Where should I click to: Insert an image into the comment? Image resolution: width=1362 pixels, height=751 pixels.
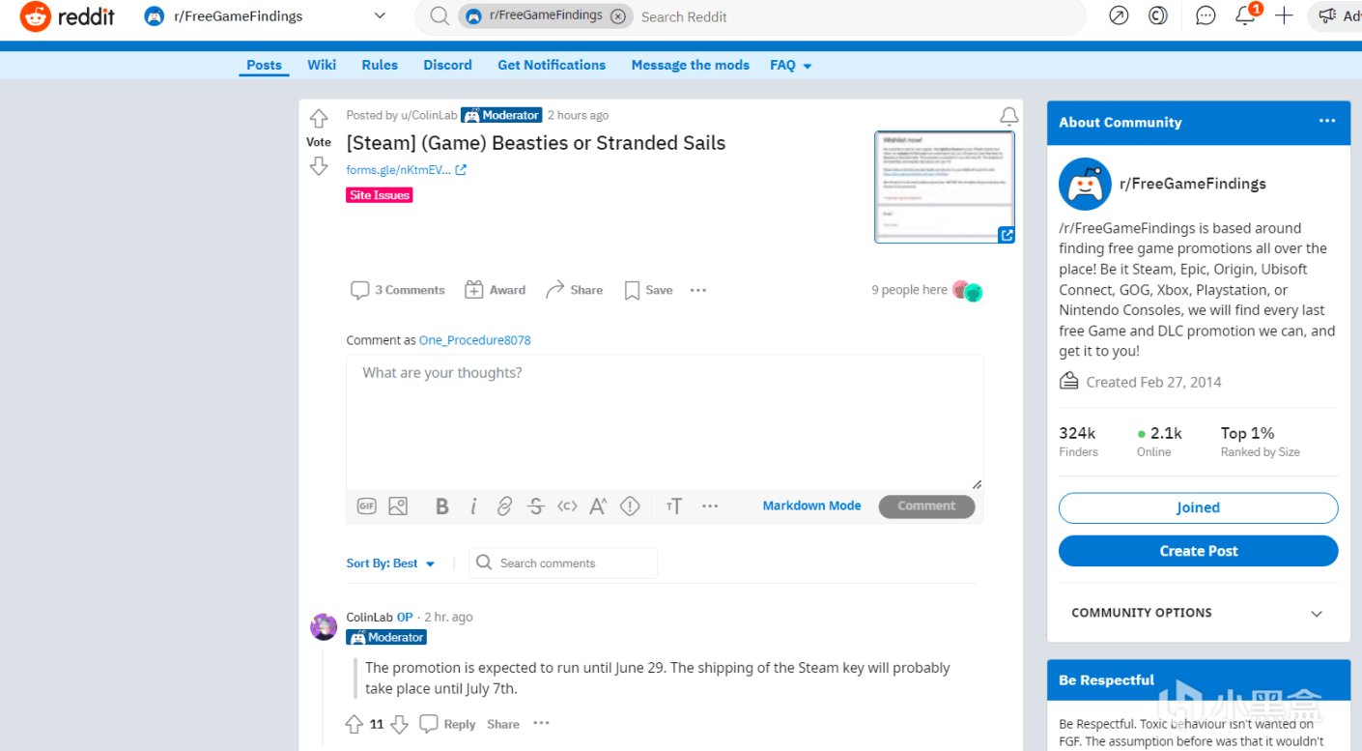398,505
